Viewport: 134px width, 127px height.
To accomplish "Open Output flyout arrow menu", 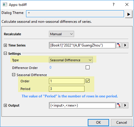I will 125,105.
